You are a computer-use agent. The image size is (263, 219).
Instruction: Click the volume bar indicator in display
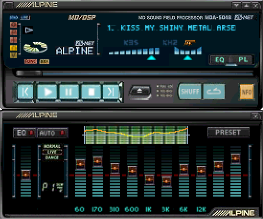tap(134, 51)
